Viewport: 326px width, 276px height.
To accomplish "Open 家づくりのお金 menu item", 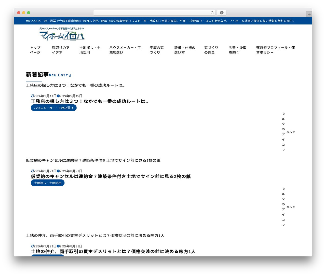I will (x=211, y=50).
